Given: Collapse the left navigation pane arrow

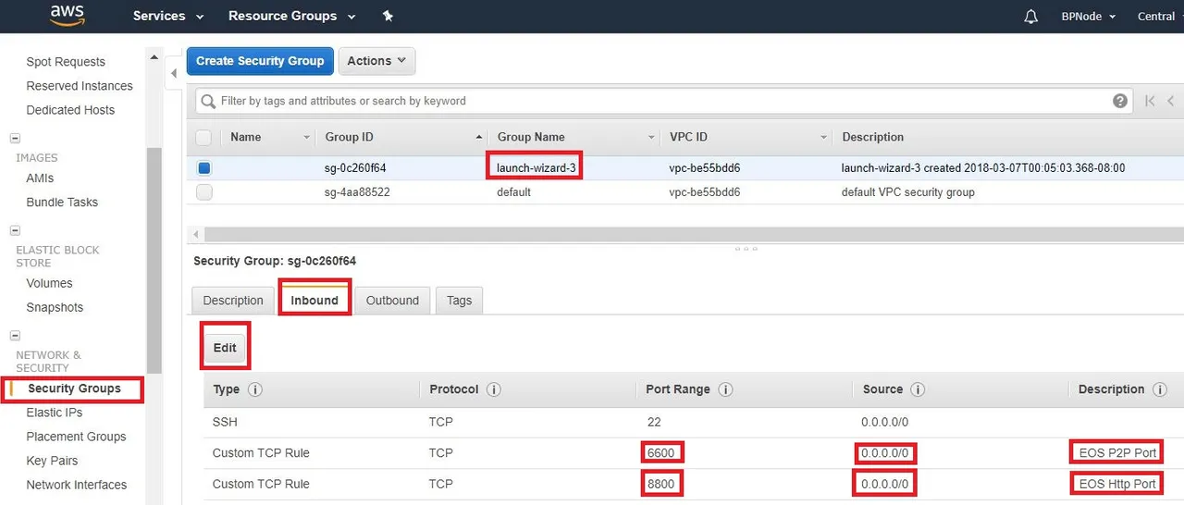Looking at the screenshot, I should click(x=173, y=73).
